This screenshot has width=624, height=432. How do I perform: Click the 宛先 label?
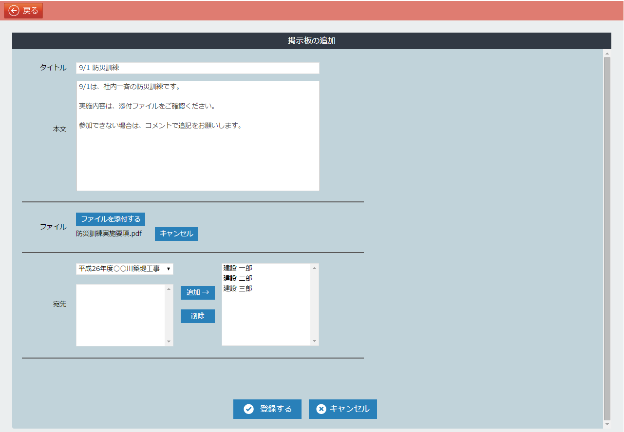click(x=60, y=304)
